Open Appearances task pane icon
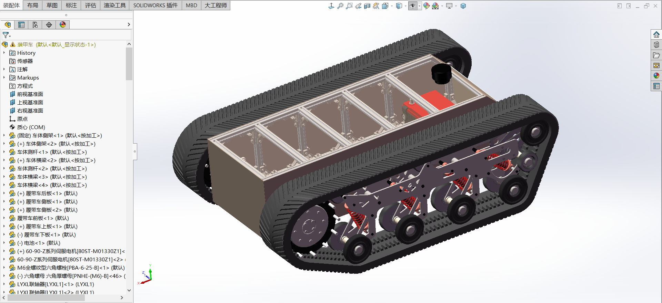Viewport: 662px width, 303px height. pos(656,75)
